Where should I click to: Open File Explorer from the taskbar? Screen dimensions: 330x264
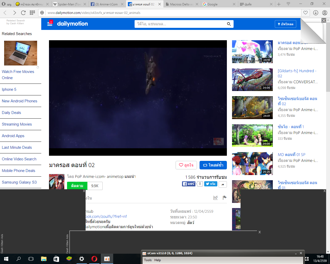coord(44,259)
